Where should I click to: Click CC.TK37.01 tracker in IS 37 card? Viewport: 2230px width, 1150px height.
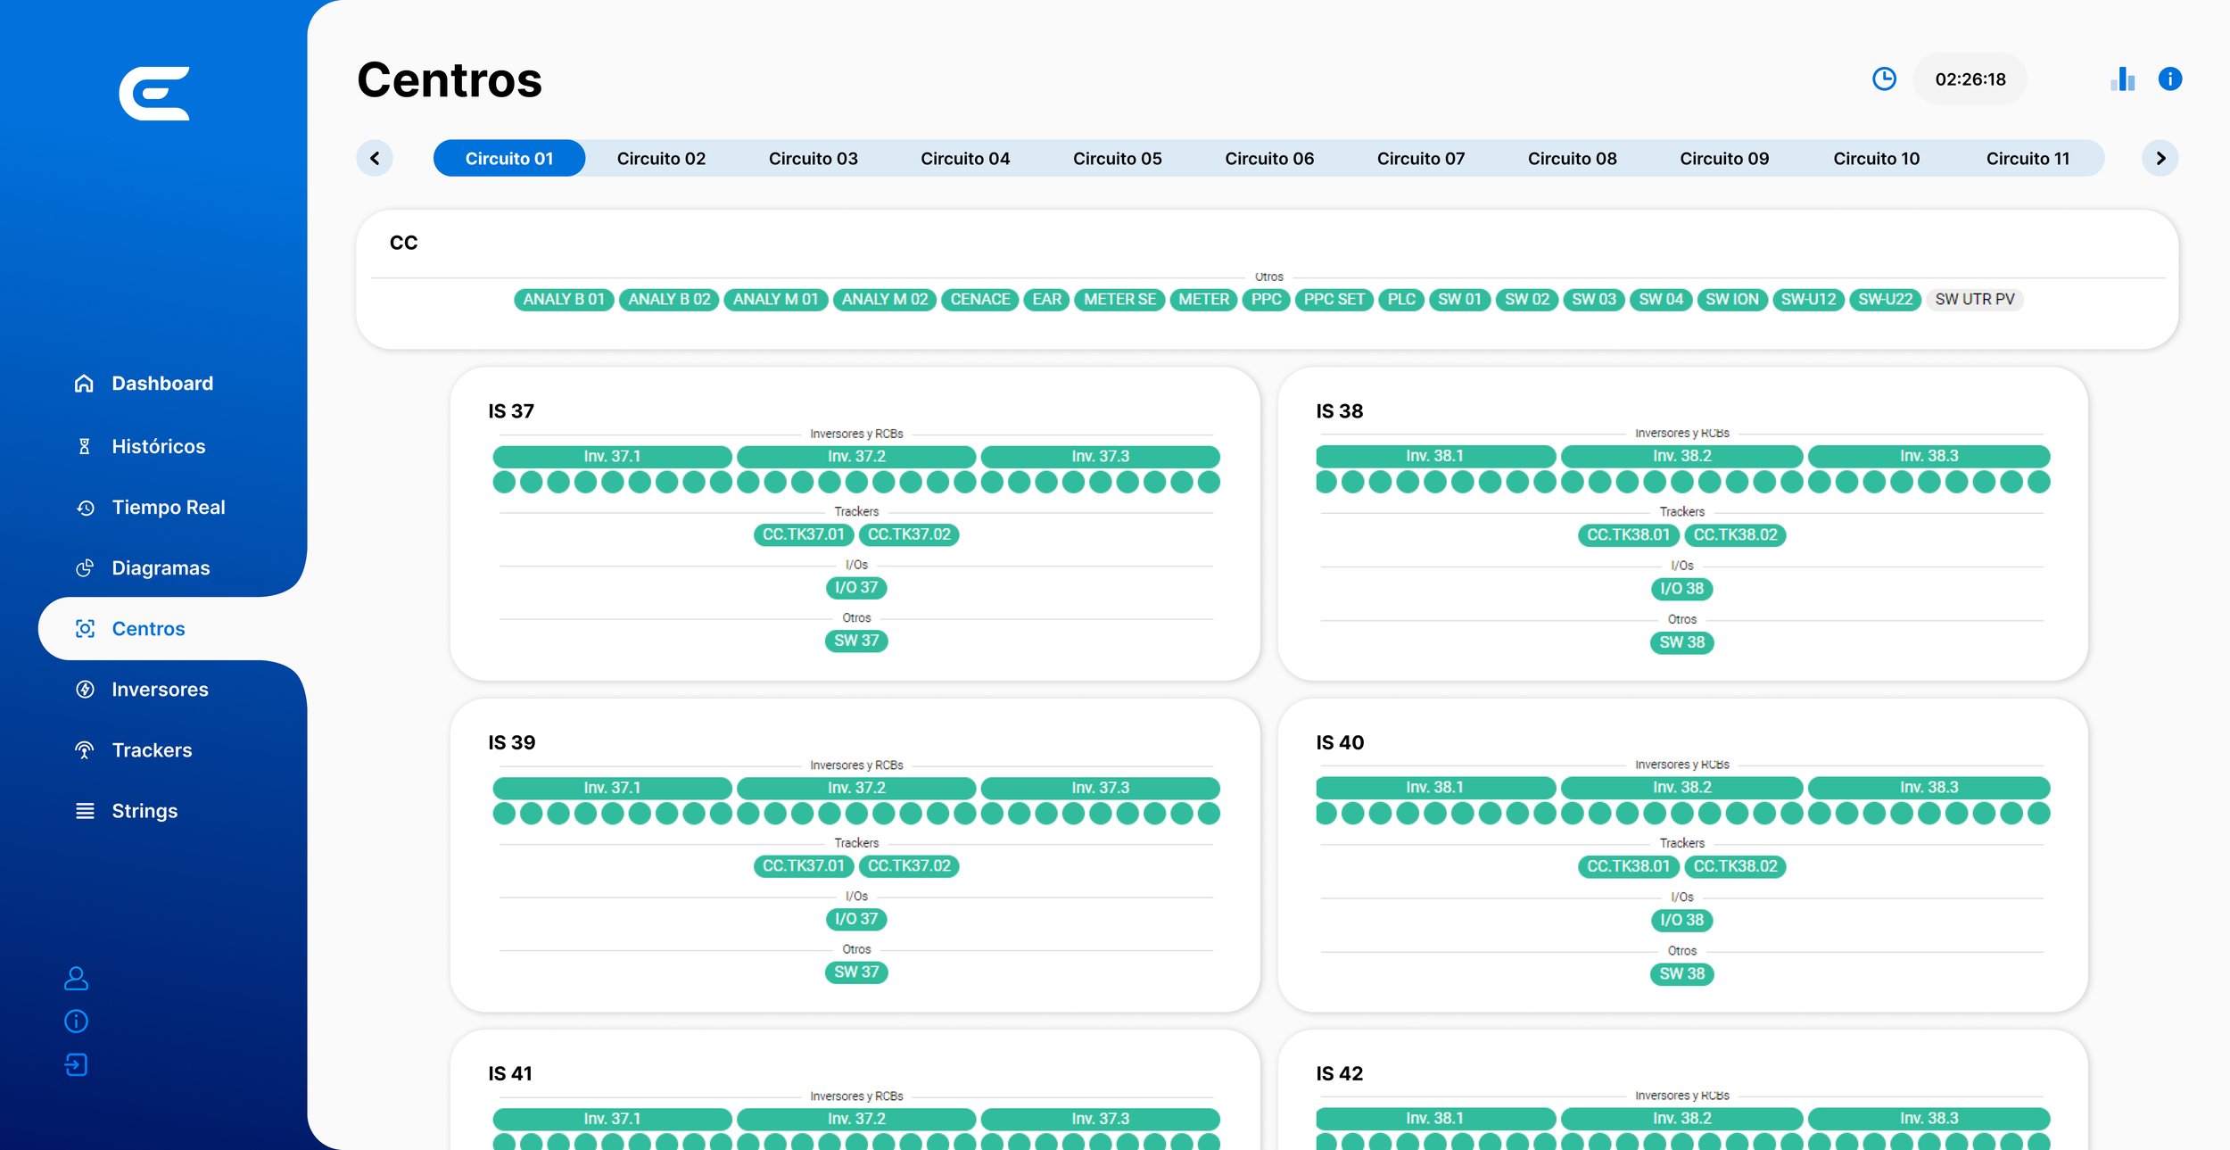pos(803,534)
